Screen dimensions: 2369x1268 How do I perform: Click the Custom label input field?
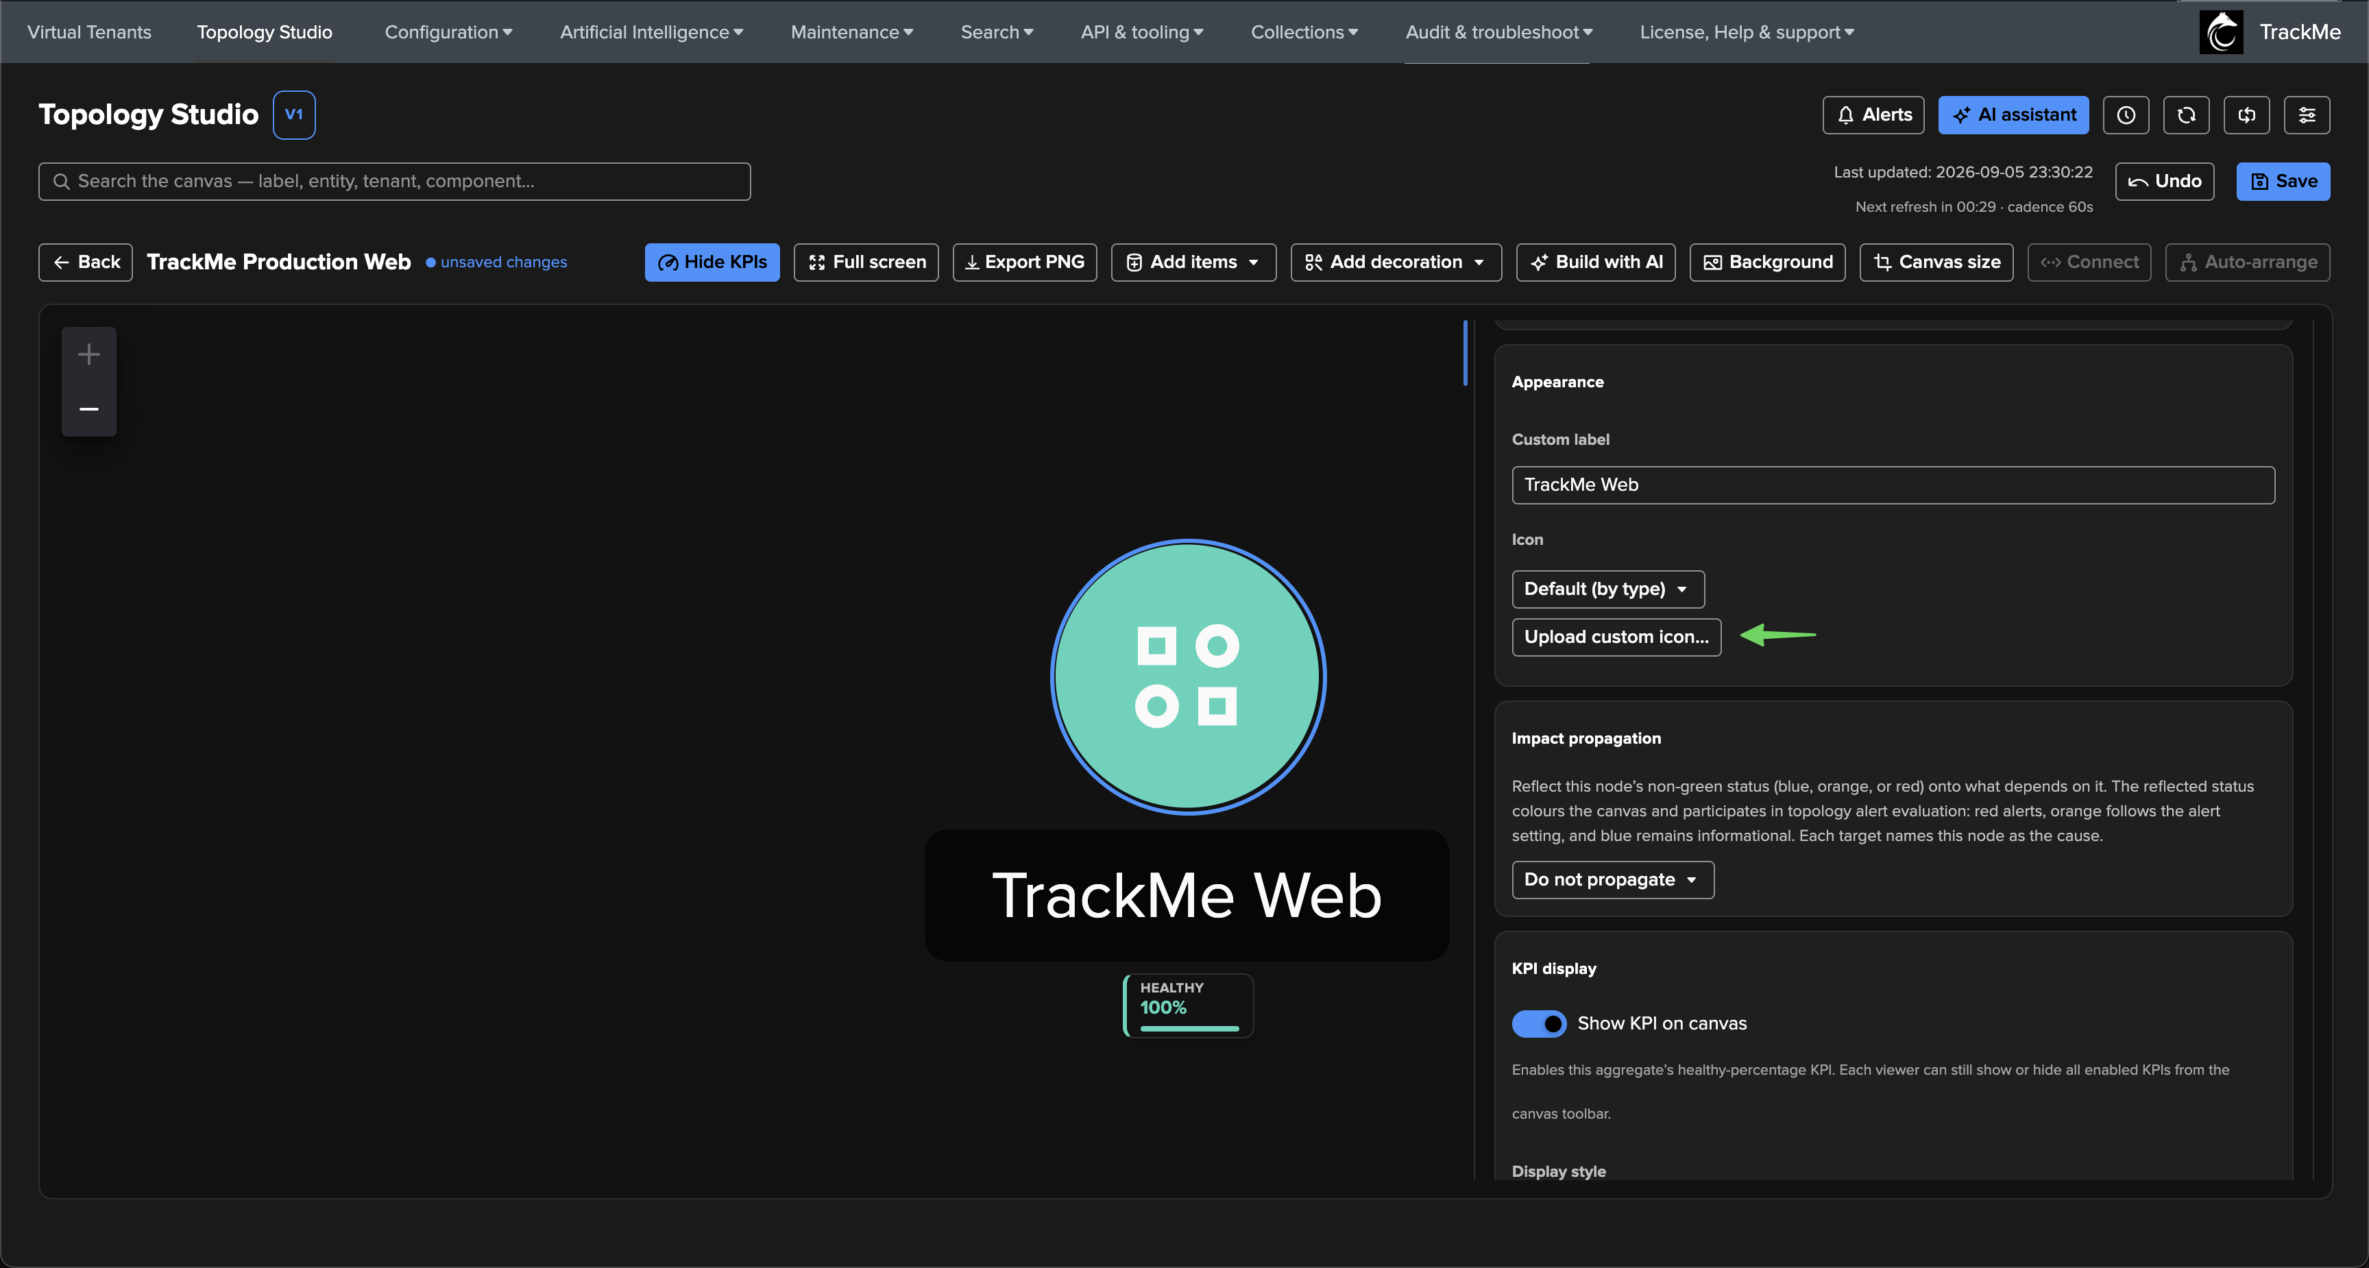click(1893, 485)
